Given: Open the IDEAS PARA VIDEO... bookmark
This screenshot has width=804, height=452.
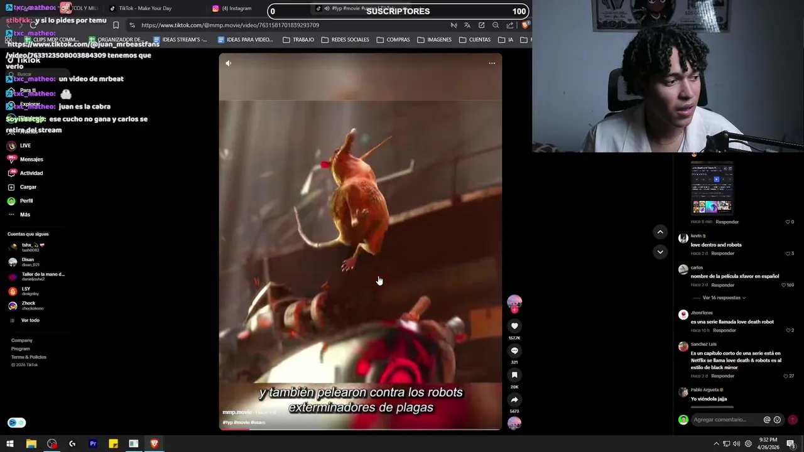Looking at the screenshot, I should (x=245, y=40).
